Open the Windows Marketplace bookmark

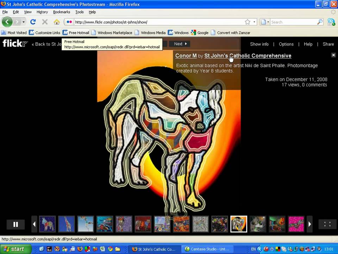[112, 32]
